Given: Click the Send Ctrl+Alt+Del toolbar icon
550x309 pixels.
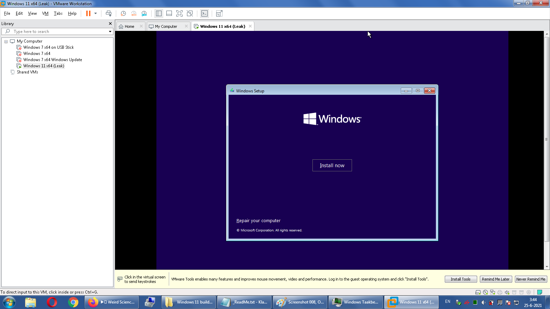Looking at the screenshot, I should click(x=109, y=13).
